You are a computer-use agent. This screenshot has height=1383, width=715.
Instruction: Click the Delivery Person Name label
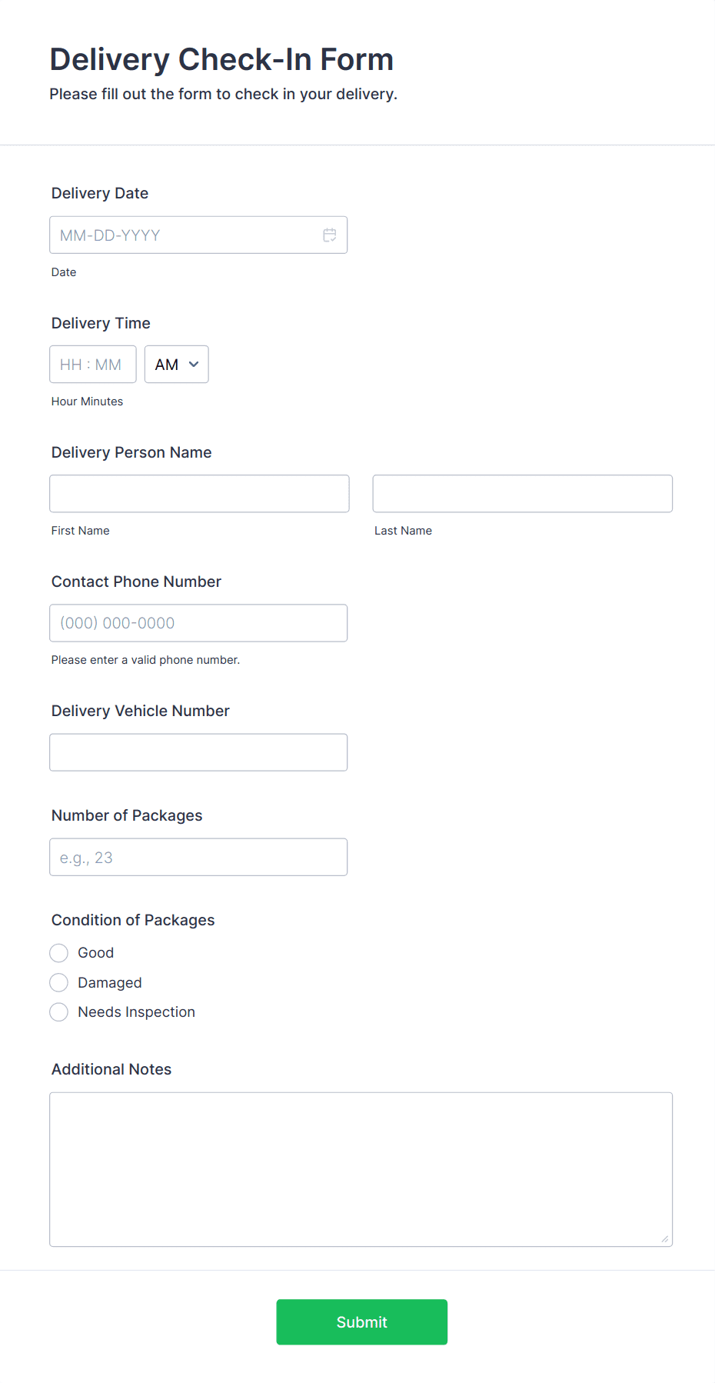pyautogui.click(x=131, y=452)
